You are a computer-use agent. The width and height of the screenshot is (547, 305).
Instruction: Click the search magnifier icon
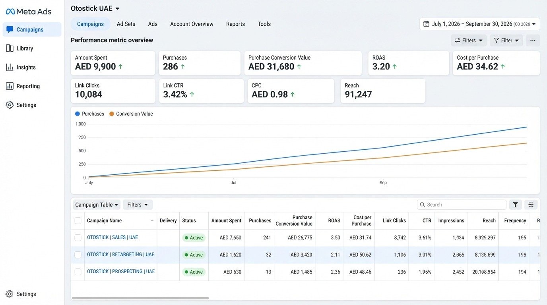(x=422, y=205)
